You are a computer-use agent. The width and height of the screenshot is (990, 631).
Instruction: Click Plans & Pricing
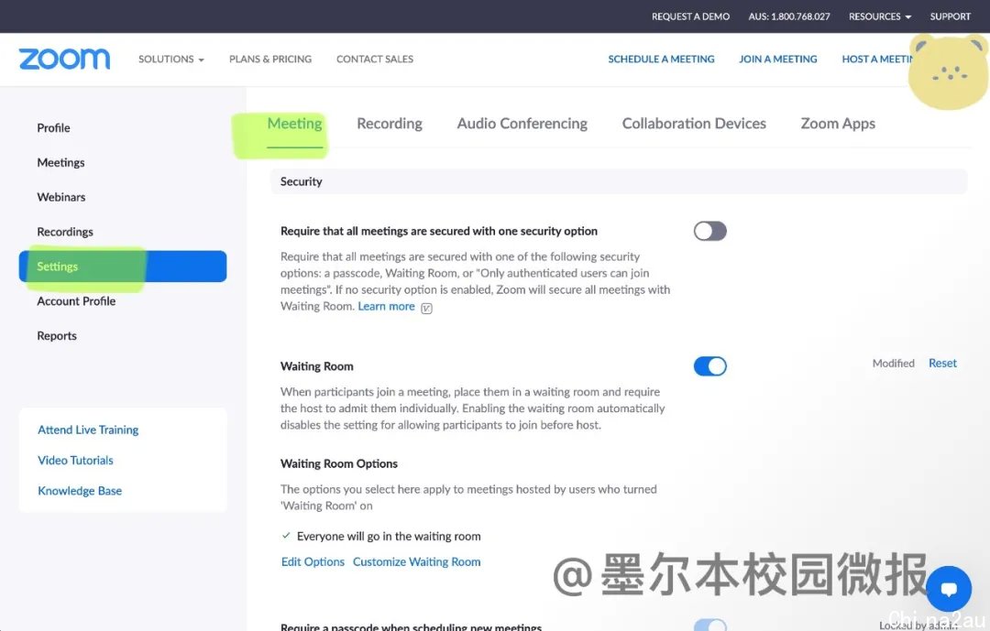click(270, 59)
